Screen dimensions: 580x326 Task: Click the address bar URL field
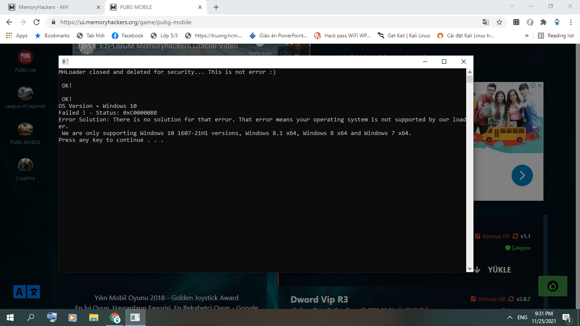tap(263, 22)
